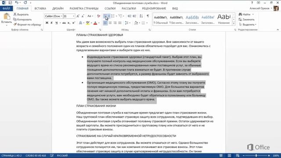This screenshot has height=158, width=281.
Task: Click the Text Effects icon
Action: (80, 23)
